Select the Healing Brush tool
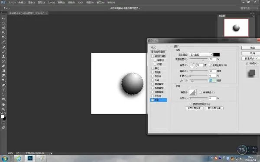This screenshot has width=260, height=162. pyautogui.click(x=3, y=47)
